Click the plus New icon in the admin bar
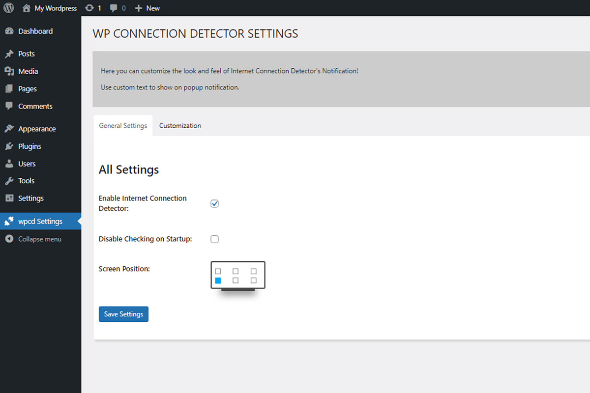Image resolution: width=590 pixels, height=393 pixels. (138, 8)
